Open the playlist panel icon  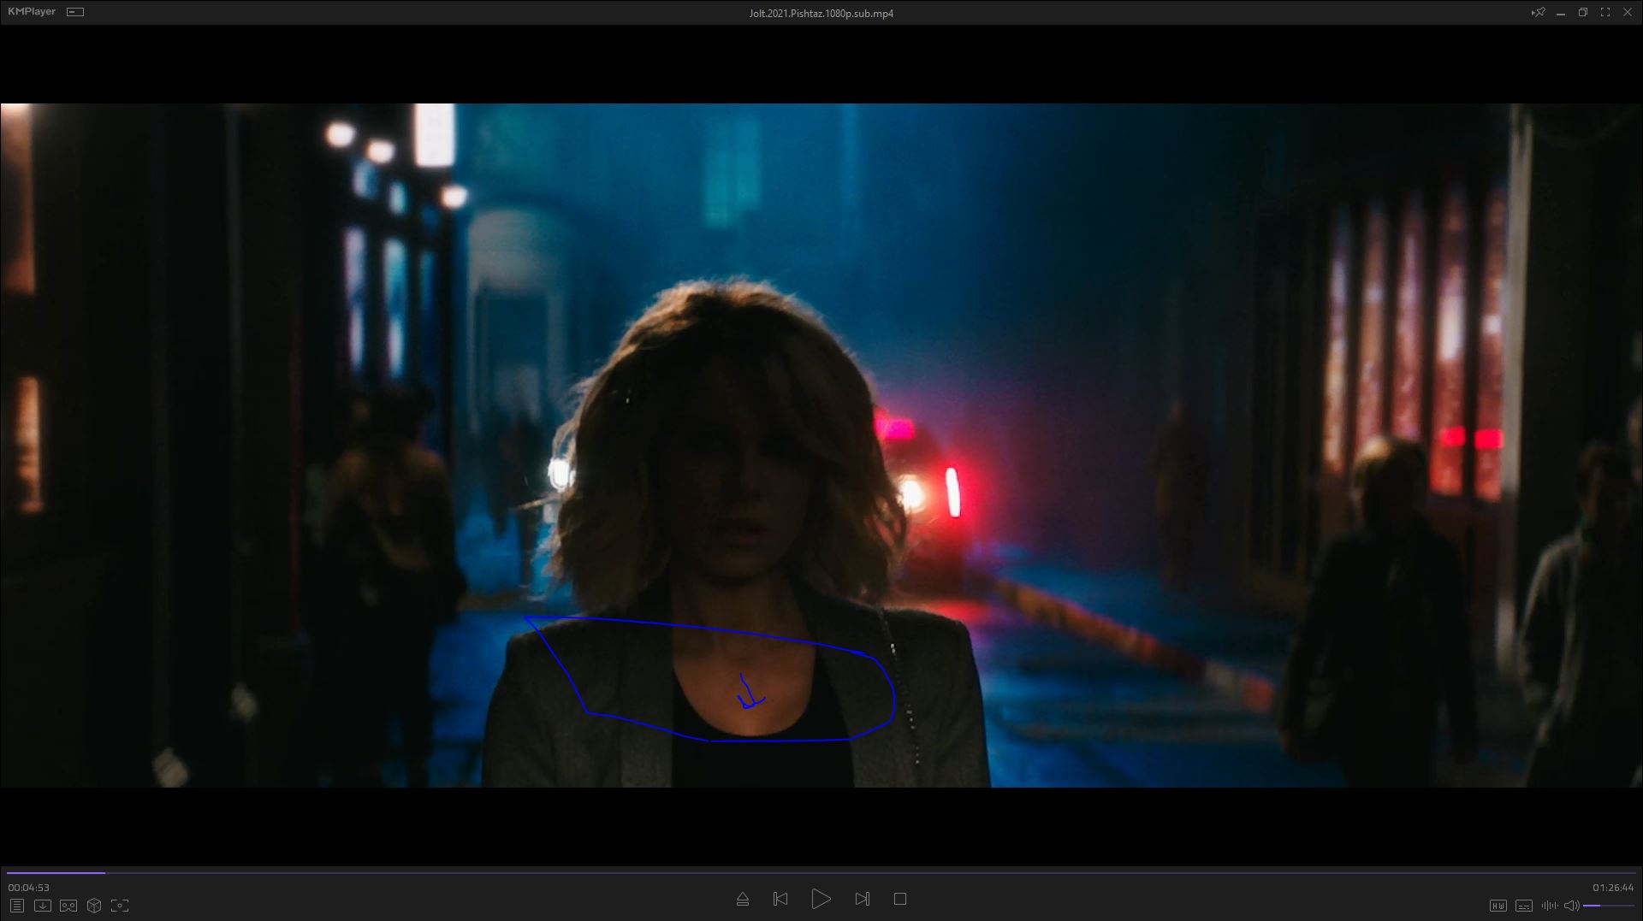tap(16, 906)
